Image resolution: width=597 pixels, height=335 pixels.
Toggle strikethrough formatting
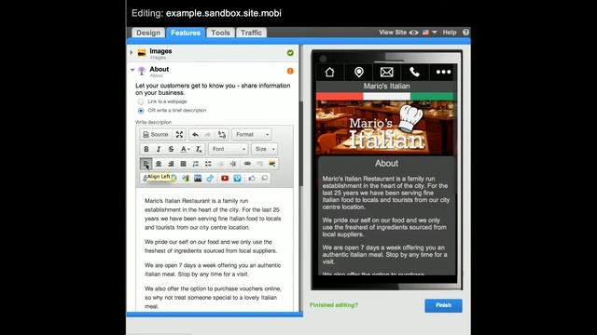click(x=171, y=149)
